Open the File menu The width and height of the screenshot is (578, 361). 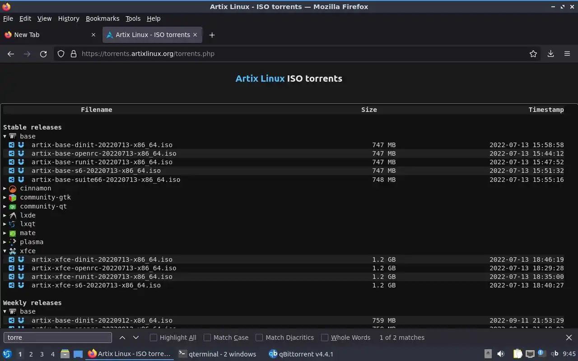coord(8,19)
